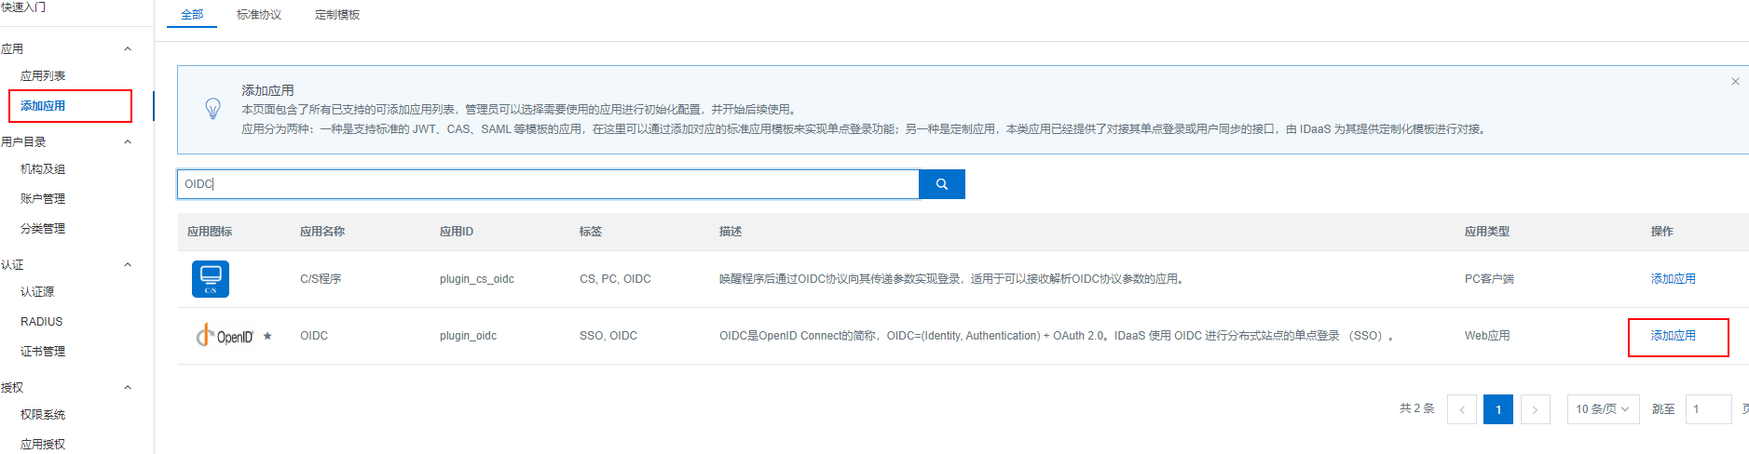Go to the next page arrow
The width and height of the screenshot is (1749, 454).
pyautogui.click(x=1535, y=409)
